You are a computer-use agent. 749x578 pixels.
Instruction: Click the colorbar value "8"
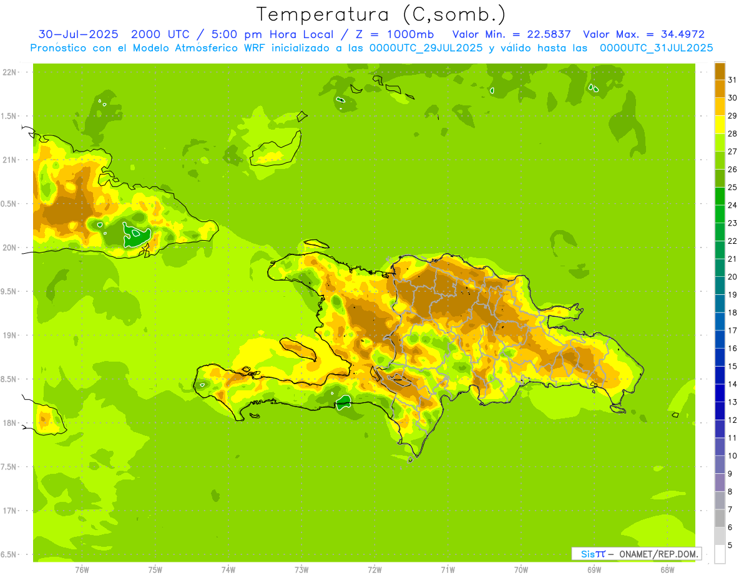point(730,492)
